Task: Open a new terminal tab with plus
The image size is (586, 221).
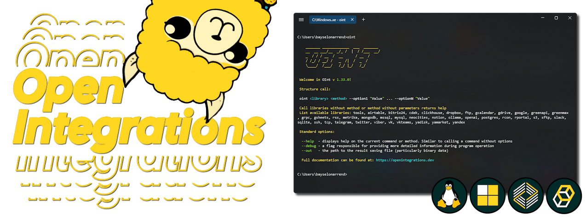Action: tap(363, 20)
